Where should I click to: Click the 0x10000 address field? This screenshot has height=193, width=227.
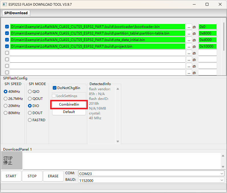coord(207,46)
